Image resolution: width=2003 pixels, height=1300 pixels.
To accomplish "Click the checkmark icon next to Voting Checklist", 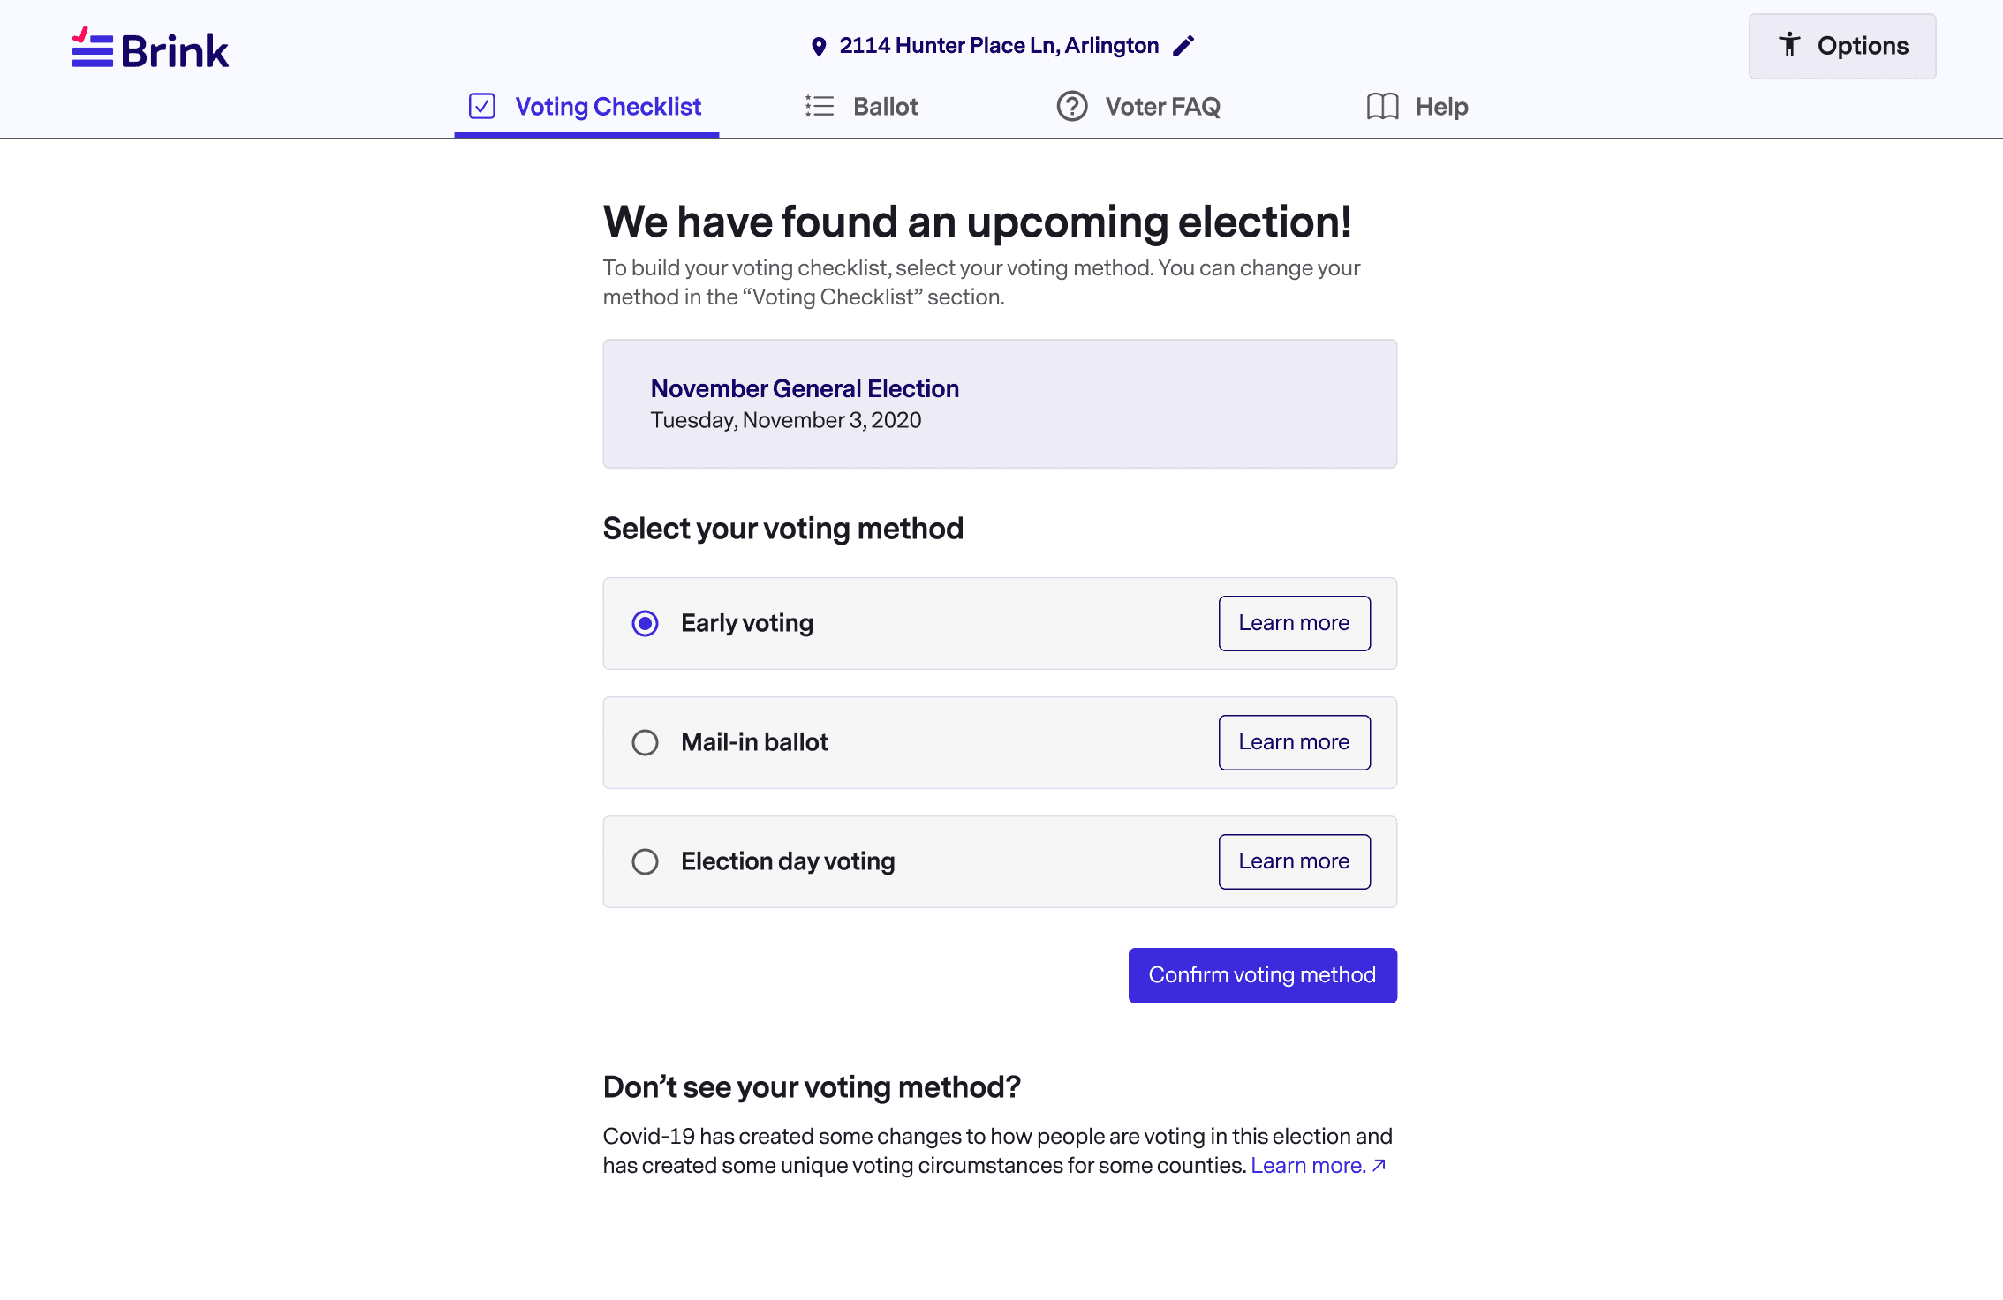I will 482,106.
